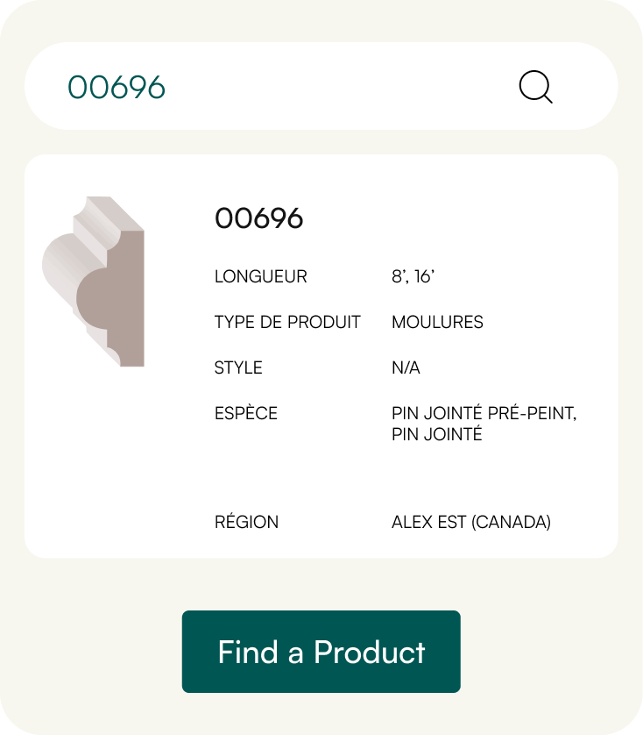Click the magnifying glass search icon
Viewport: 643px width, 735px height.
tap(535, 87)
